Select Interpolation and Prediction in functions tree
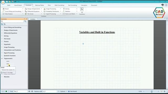The width and height of the screenshot is (168, 94). 12,50
